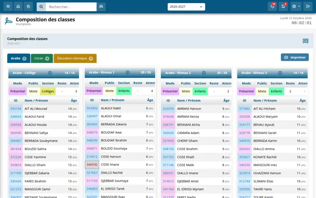Open the heart notifications with badge 10
This screenshot has width=316, height=198.
(272, 7)
